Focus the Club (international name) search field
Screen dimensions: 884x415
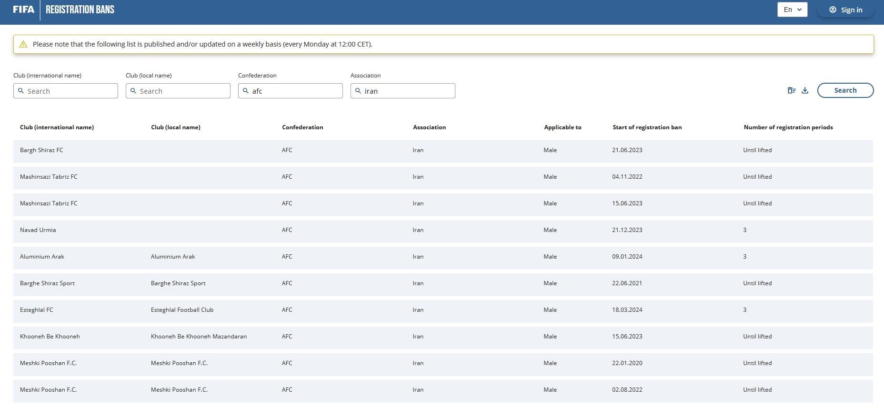[70, 91]
